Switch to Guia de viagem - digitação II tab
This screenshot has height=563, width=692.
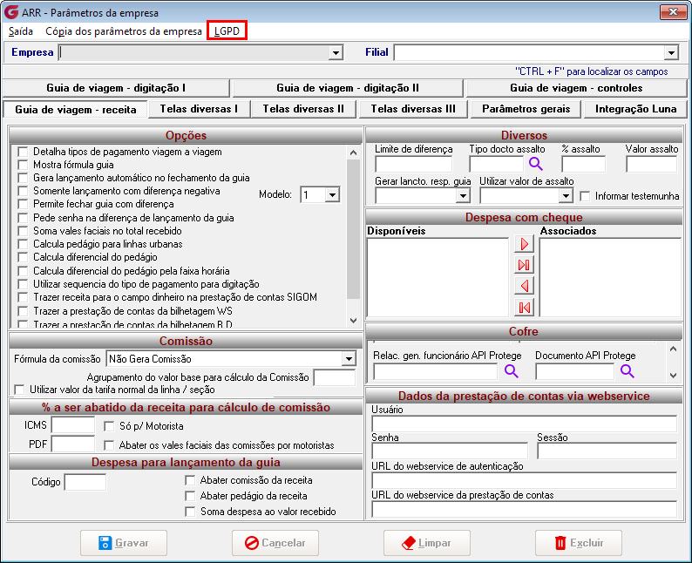pyautogui.click(x=348, y=88)
